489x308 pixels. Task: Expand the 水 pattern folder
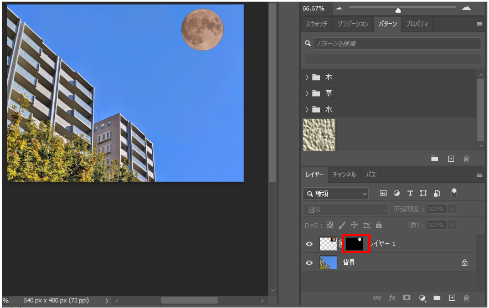tap(307, 109)
